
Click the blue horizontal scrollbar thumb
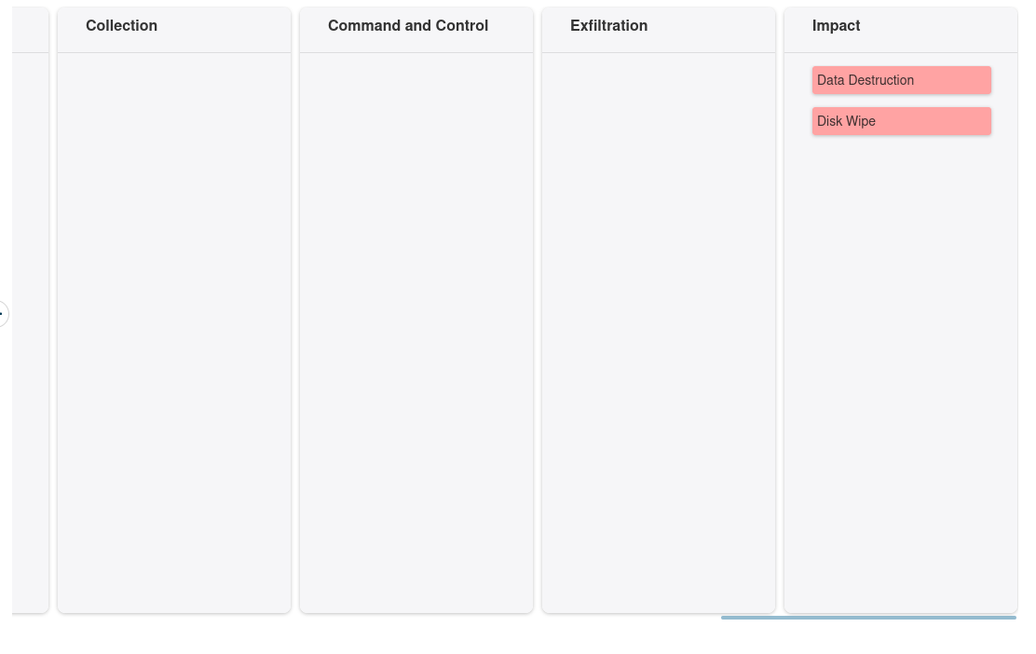tap(867, 618)
